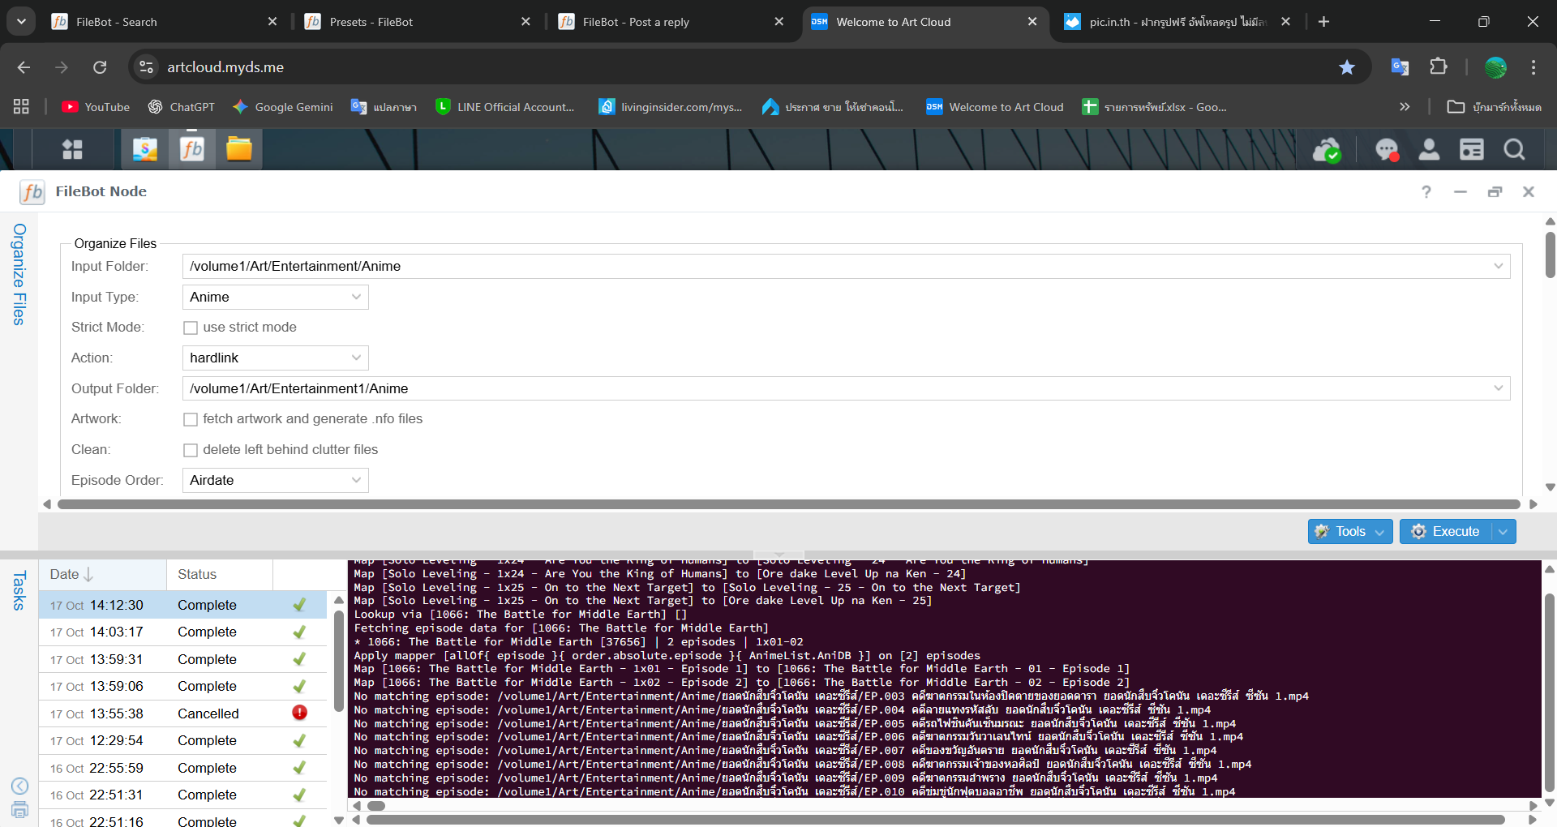This screenshot has height=827, width=1557.
Task: Check fetch artwork and generate .nfo files
Action: [191, 419]
